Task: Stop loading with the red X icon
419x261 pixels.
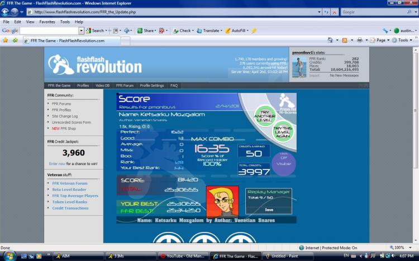Action: (x=334, y=12)
